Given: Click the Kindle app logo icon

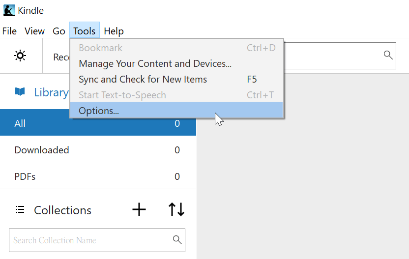Looking at the screenshot, I should [x=9, y=10].
